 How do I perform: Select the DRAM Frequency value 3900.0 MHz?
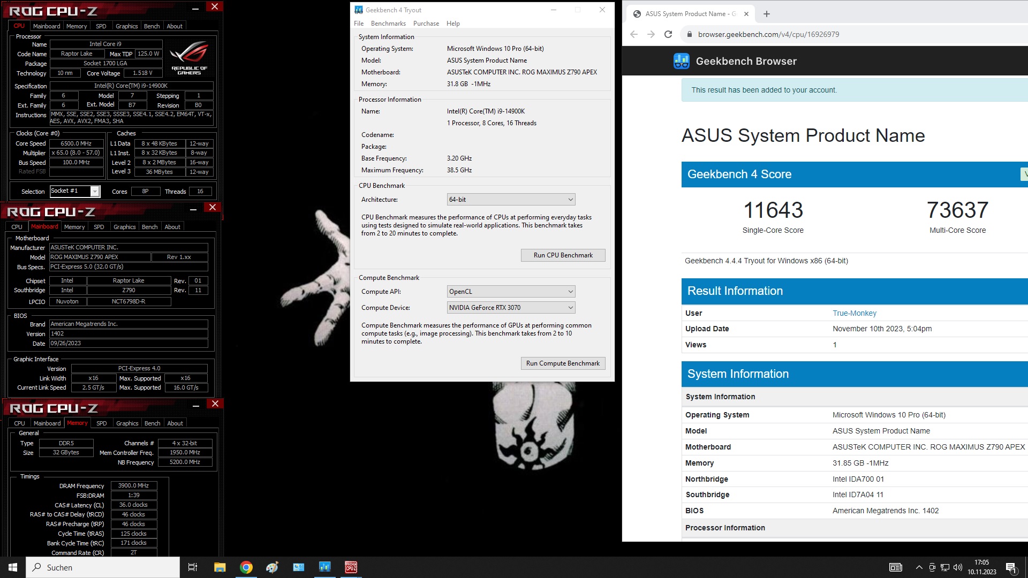[134, 486]
